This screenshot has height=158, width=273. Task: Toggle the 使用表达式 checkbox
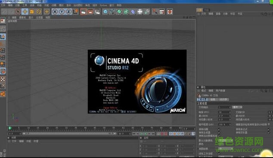[x=269, y=129]
